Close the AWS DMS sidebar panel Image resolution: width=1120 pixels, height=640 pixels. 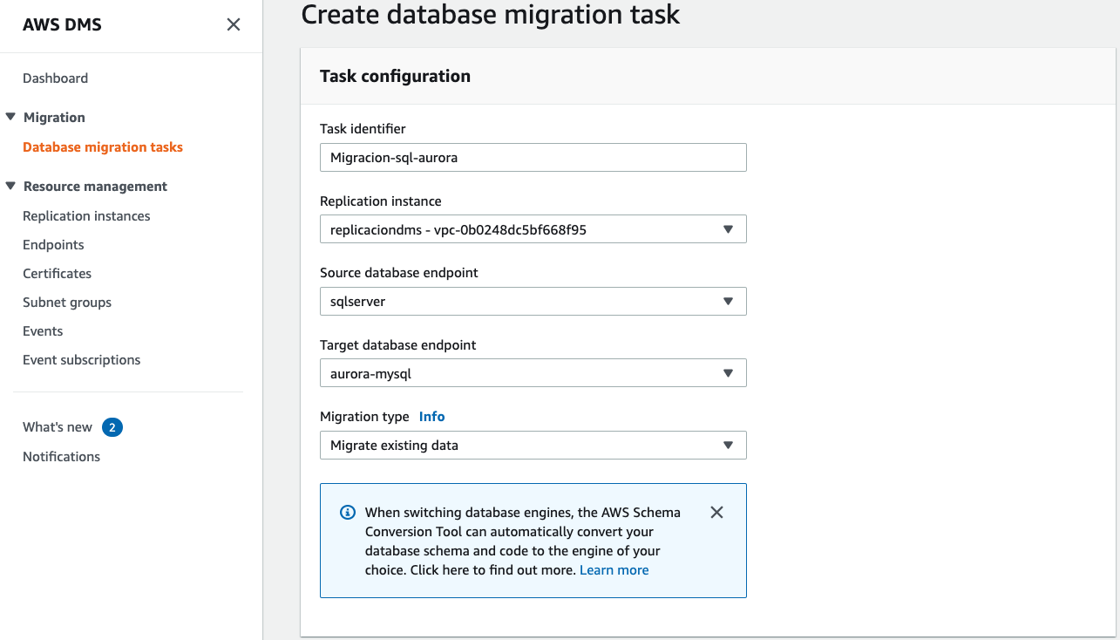pos(234,24)
